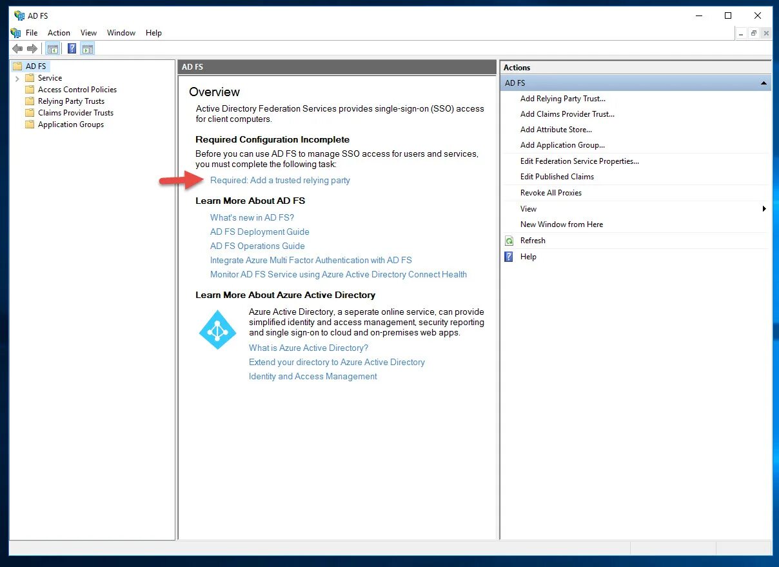Open the Window menu
779x567 pixels.
tap(121, 33)
